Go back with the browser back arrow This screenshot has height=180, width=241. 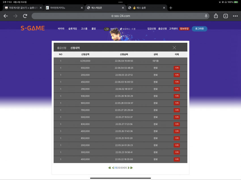6,16
